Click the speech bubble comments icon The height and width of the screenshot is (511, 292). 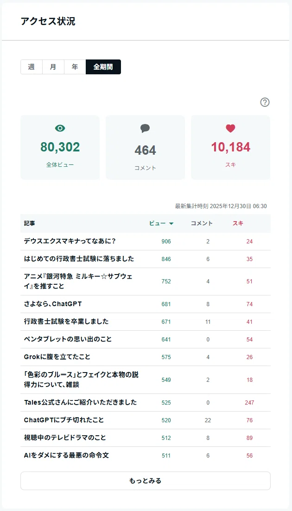coord(145,128)
